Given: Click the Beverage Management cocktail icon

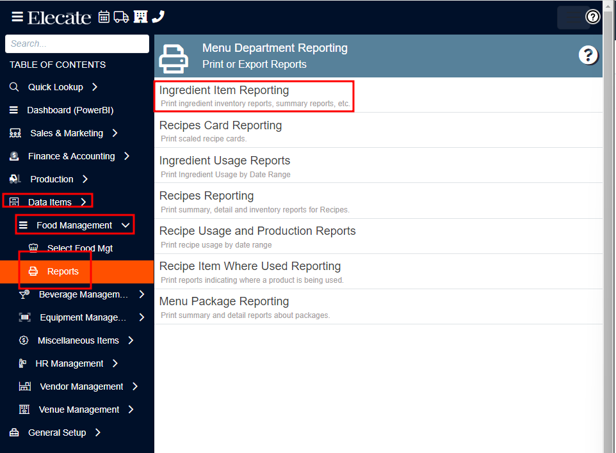Looking at the screenshot, I should click(x=24, y=294).
